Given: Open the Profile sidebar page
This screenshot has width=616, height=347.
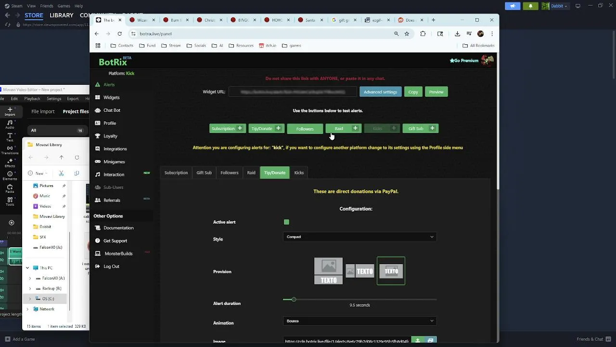Looking at the screenshot, I should pyautogui.click(x=110, y=123).
